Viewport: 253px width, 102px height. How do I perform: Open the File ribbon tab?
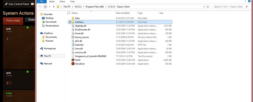click(42, 2)
